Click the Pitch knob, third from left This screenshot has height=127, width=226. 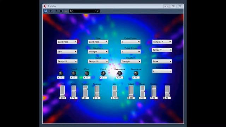[87, 73]
